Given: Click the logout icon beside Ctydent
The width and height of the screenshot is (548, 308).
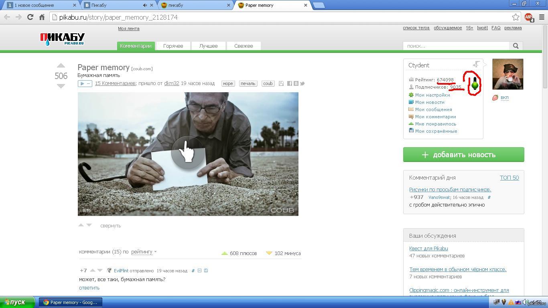Looking at the screenshot, I should (x=476, y=65).
